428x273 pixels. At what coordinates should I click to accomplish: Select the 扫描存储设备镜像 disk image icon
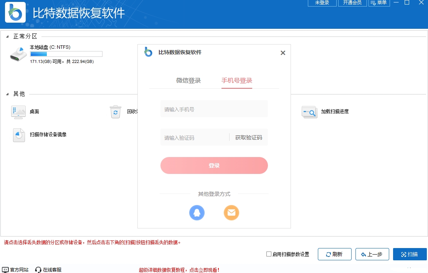pos(18,136)
